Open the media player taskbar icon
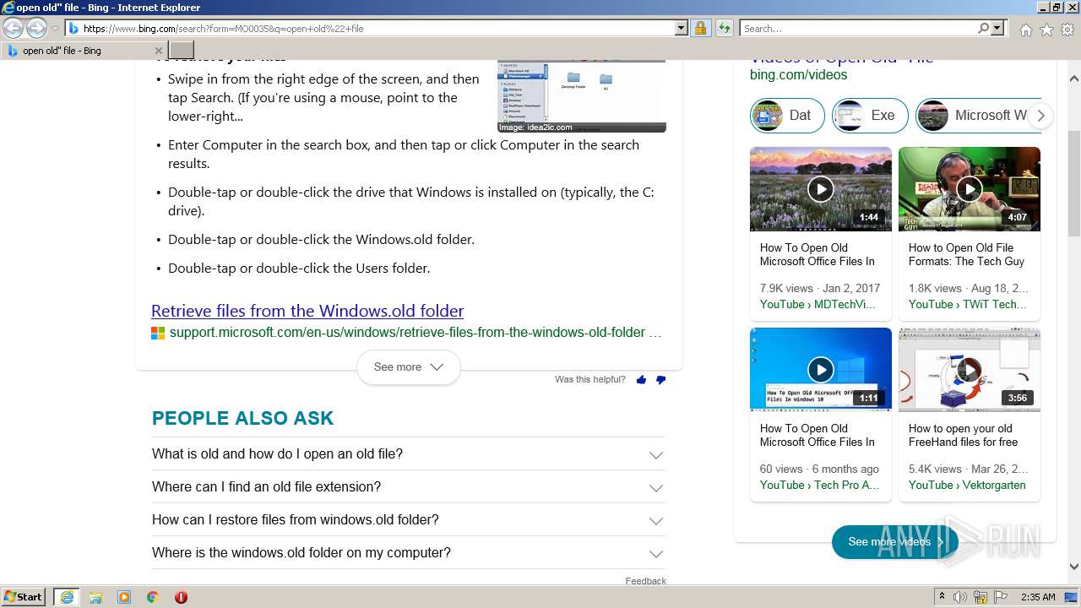 pos(124,597)
